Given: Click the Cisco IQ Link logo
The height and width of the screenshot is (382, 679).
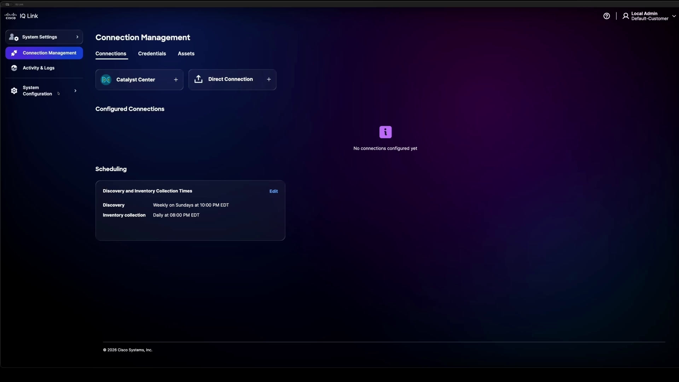Looking at the screenshot, I should 21,16.
